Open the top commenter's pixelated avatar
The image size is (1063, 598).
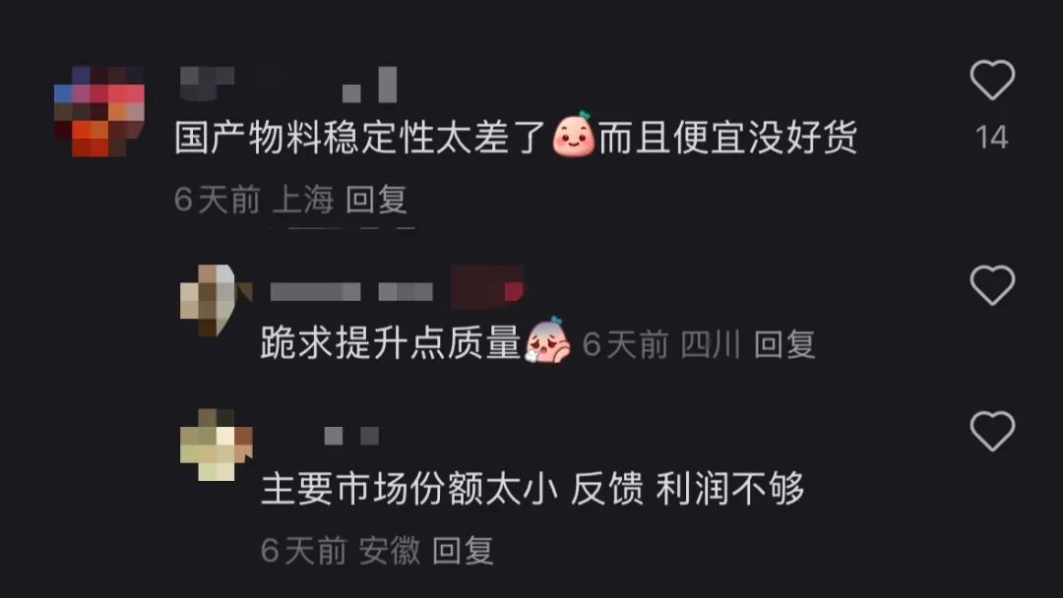99,111
